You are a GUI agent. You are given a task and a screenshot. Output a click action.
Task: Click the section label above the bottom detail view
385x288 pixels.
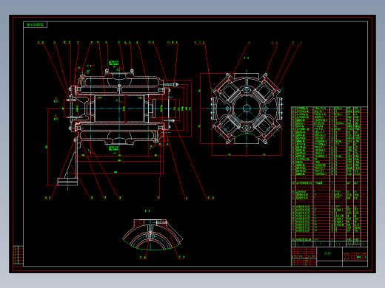click(x=147, y=211)
